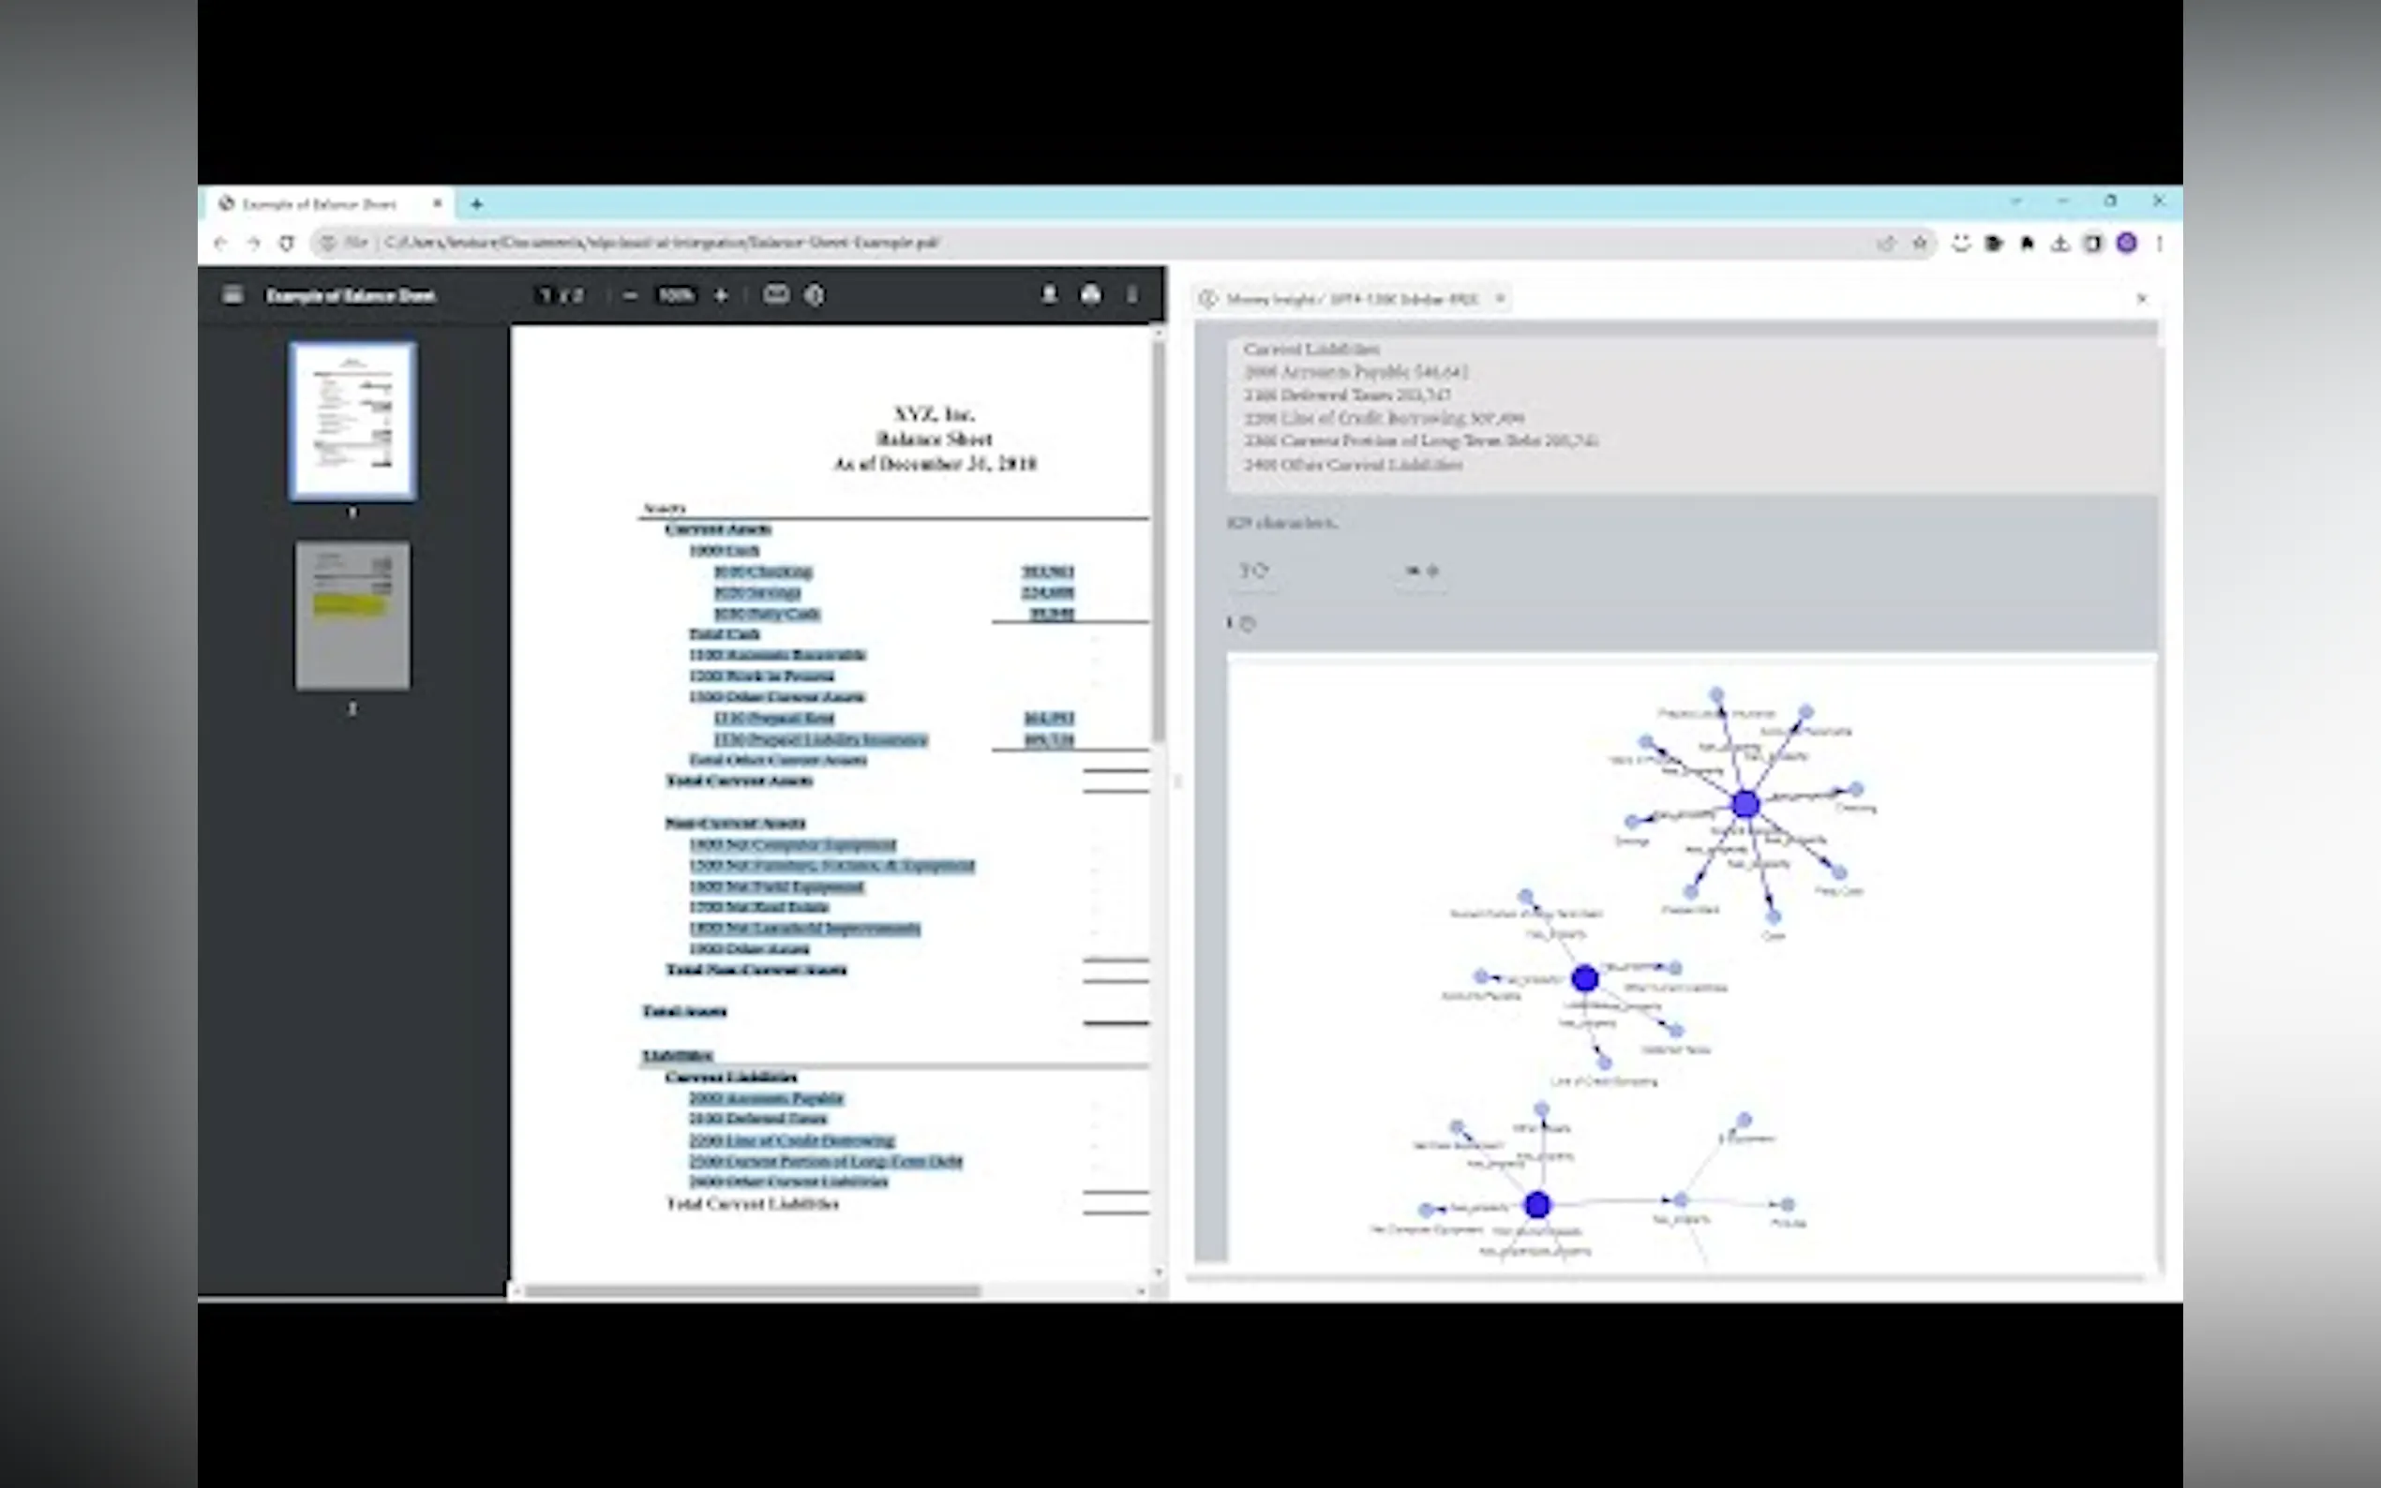Image resolution: width=2381 pixels, height=1488 pixels.
Task: Click the tab search chevron in title bar
Action: [2015, 201]
